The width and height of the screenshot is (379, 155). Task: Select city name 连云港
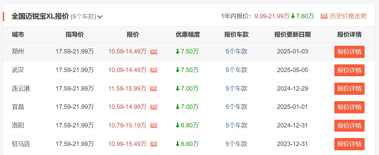pos(21,88)
